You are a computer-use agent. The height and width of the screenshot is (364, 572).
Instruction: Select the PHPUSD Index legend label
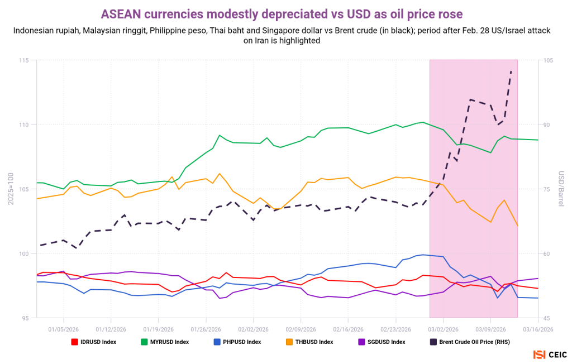242,342
